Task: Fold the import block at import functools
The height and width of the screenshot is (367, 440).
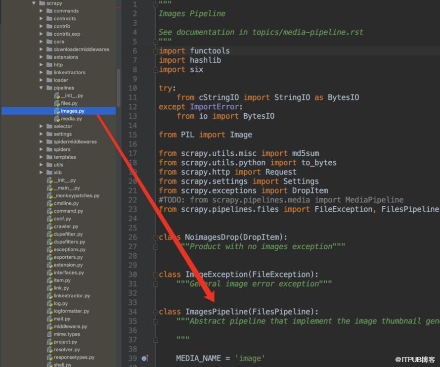Action: click(155, 51)
